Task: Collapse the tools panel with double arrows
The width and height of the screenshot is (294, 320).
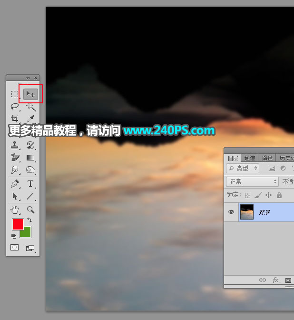Action: point(28,78)
